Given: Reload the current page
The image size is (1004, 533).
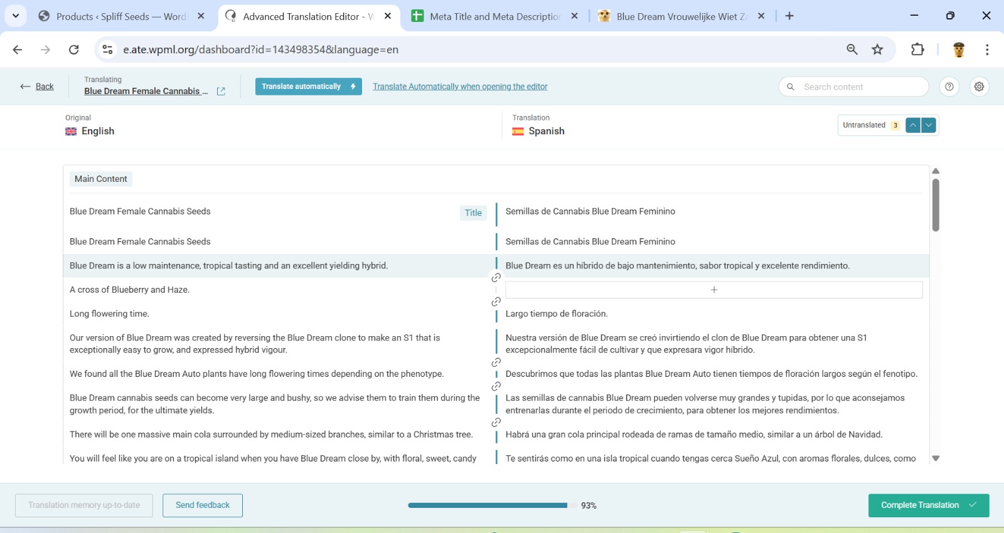Looking at the screenshot, I should (73, 50).
